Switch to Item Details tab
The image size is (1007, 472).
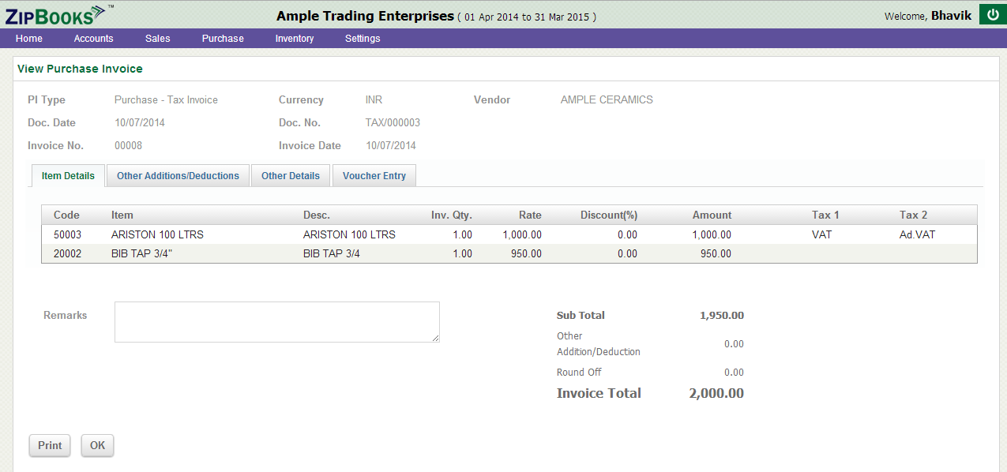click(68, 176)
